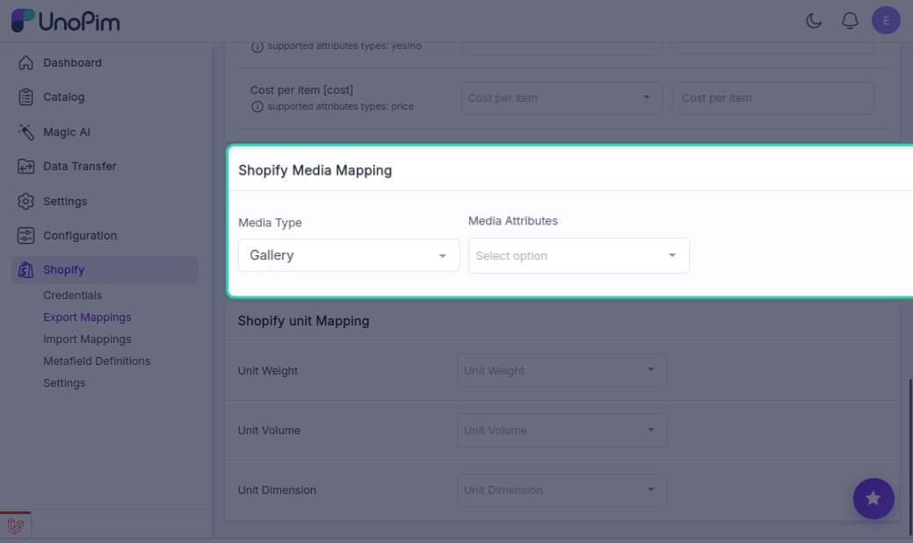This screenshot has height=543, width=913.
Task: Click the Unit Weight row label
Action: coord(268,371)
